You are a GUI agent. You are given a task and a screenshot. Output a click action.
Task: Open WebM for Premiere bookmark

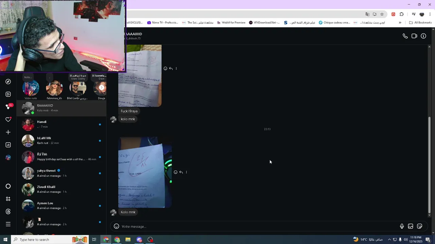231,23
